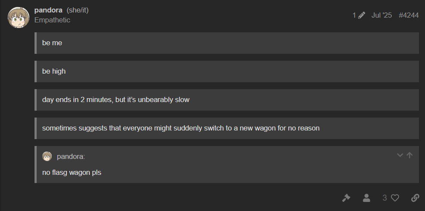Click the 'no flasg wagon pls' quote text
This screenshot has width=425, height=211.
(72, 173)
